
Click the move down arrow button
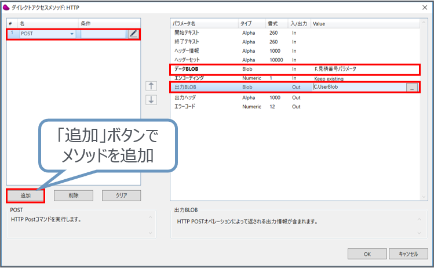pos(151,99)
